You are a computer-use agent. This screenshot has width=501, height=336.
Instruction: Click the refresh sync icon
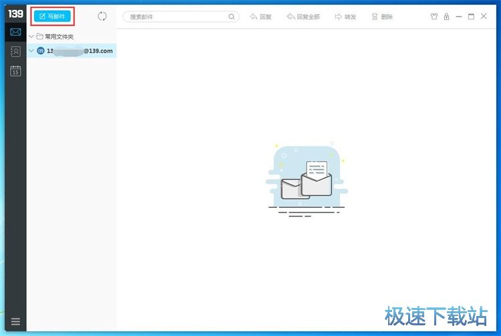tap(102, 16)
